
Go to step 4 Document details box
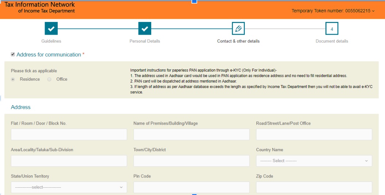tap(332, 28)
